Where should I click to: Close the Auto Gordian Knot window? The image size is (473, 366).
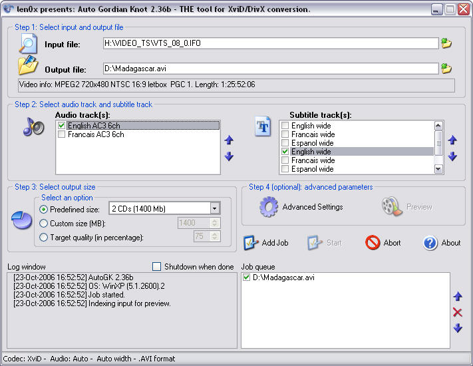click(x=463, y=9)
